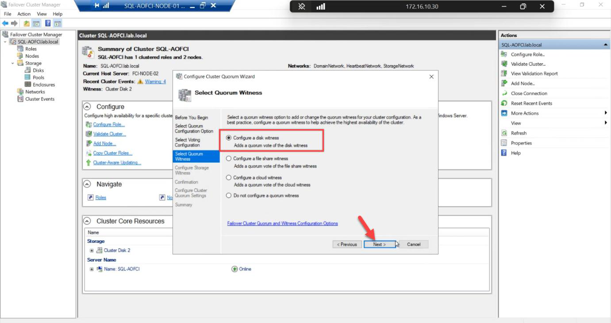611x323 pixels.
Task: Click Cluster-Aware Updating link
Action: pos(117,163)
